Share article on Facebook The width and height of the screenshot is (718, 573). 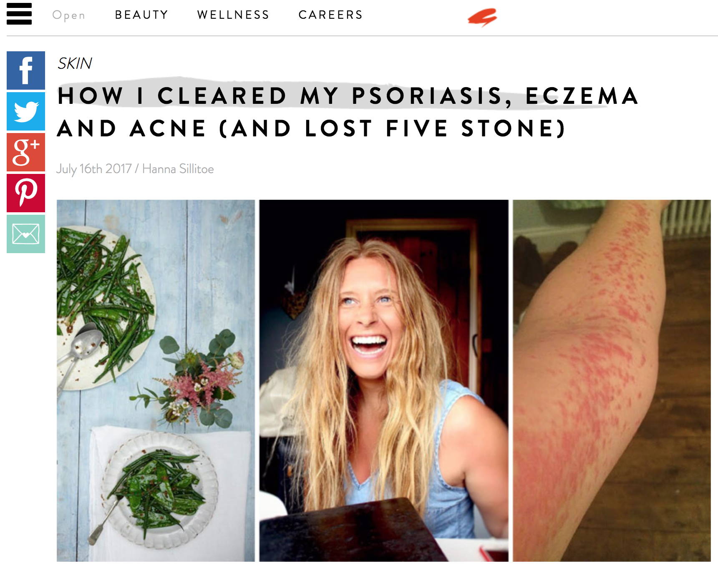coord(26,70)
